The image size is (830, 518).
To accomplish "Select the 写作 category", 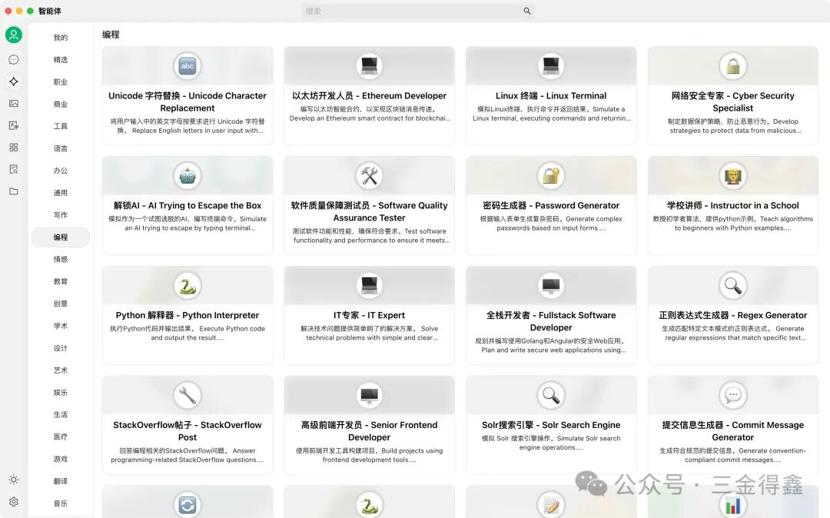I will click(x=61, y=215).
